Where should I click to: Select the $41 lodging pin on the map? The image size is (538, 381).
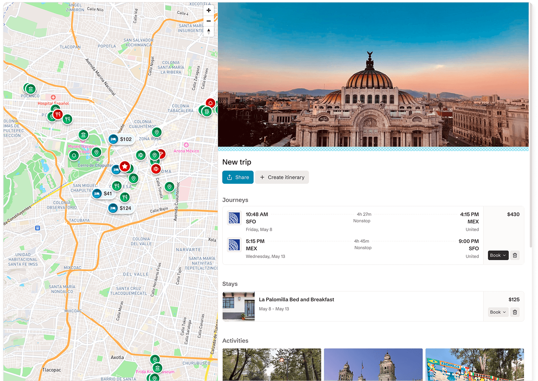pyautogui.click(x=104, y=193)
